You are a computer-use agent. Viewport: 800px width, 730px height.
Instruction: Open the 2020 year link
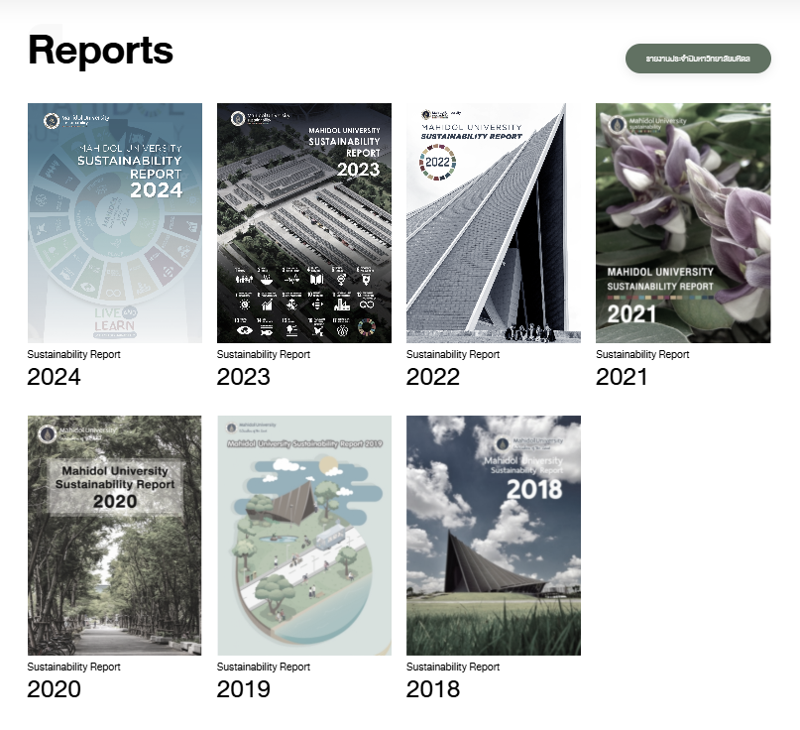click(x=54, y=689)
